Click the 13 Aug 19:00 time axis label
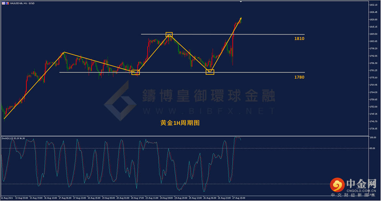Image resolution: width=381 pixels, height=201 pixels. [36, 198]
